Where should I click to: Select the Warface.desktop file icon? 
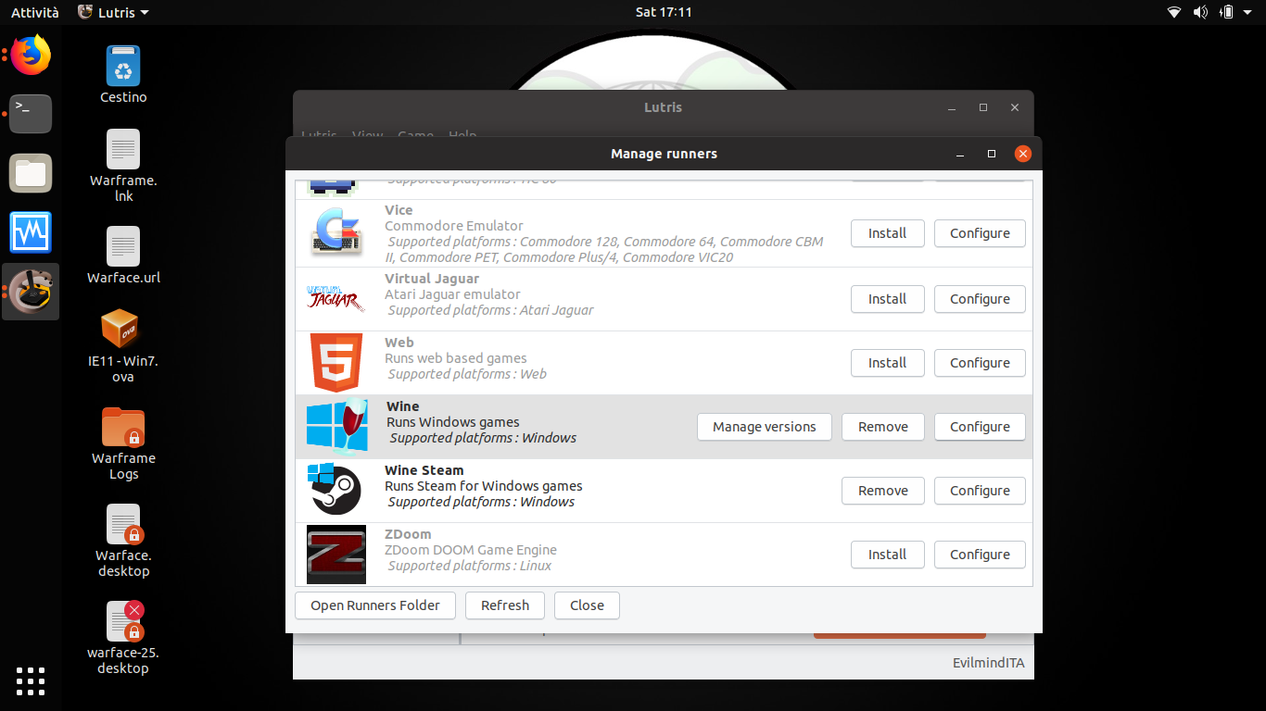(x=123, y=541)
